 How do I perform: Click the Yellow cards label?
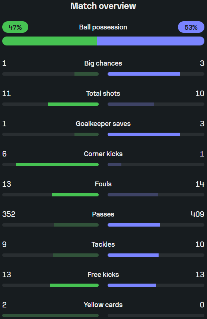pos(103,305)
